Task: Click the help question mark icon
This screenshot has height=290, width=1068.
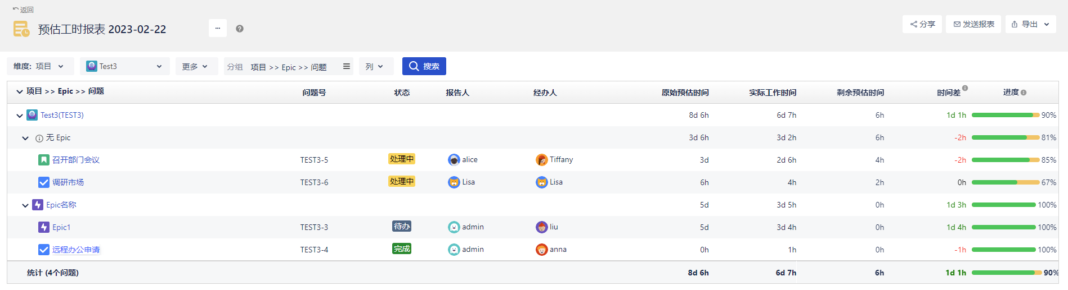Action: point(240,29)
